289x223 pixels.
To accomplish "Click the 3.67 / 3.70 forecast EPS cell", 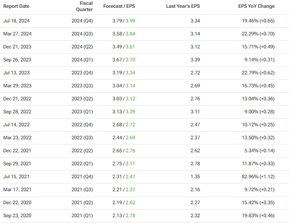I will (124, 60).
